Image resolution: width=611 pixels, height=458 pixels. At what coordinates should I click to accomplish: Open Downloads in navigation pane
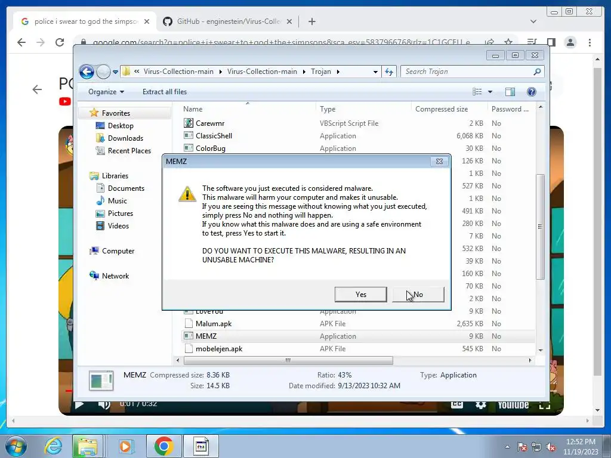click(125, 138)
